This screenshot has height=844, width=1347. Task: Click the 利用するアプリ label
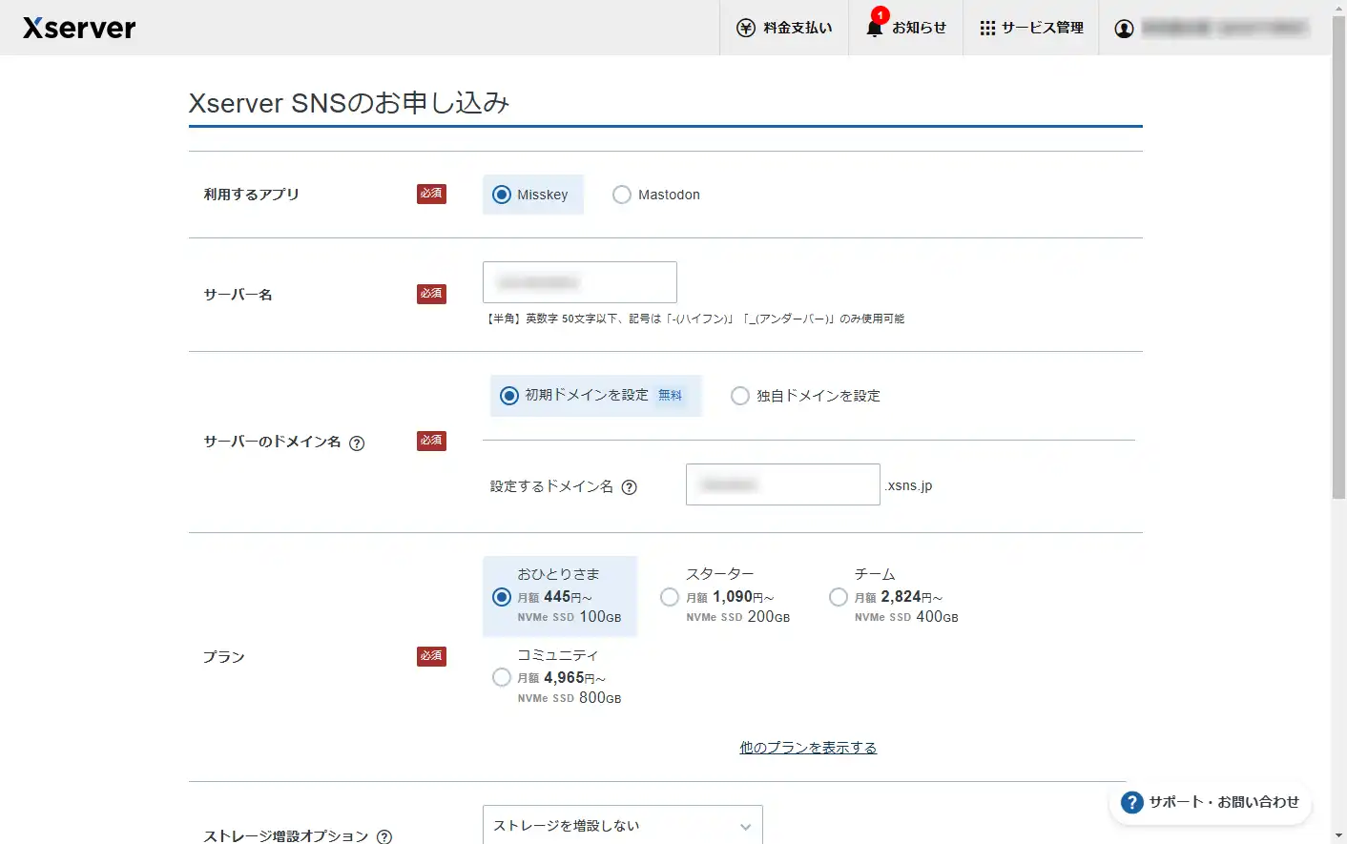[x=251, y=195]
